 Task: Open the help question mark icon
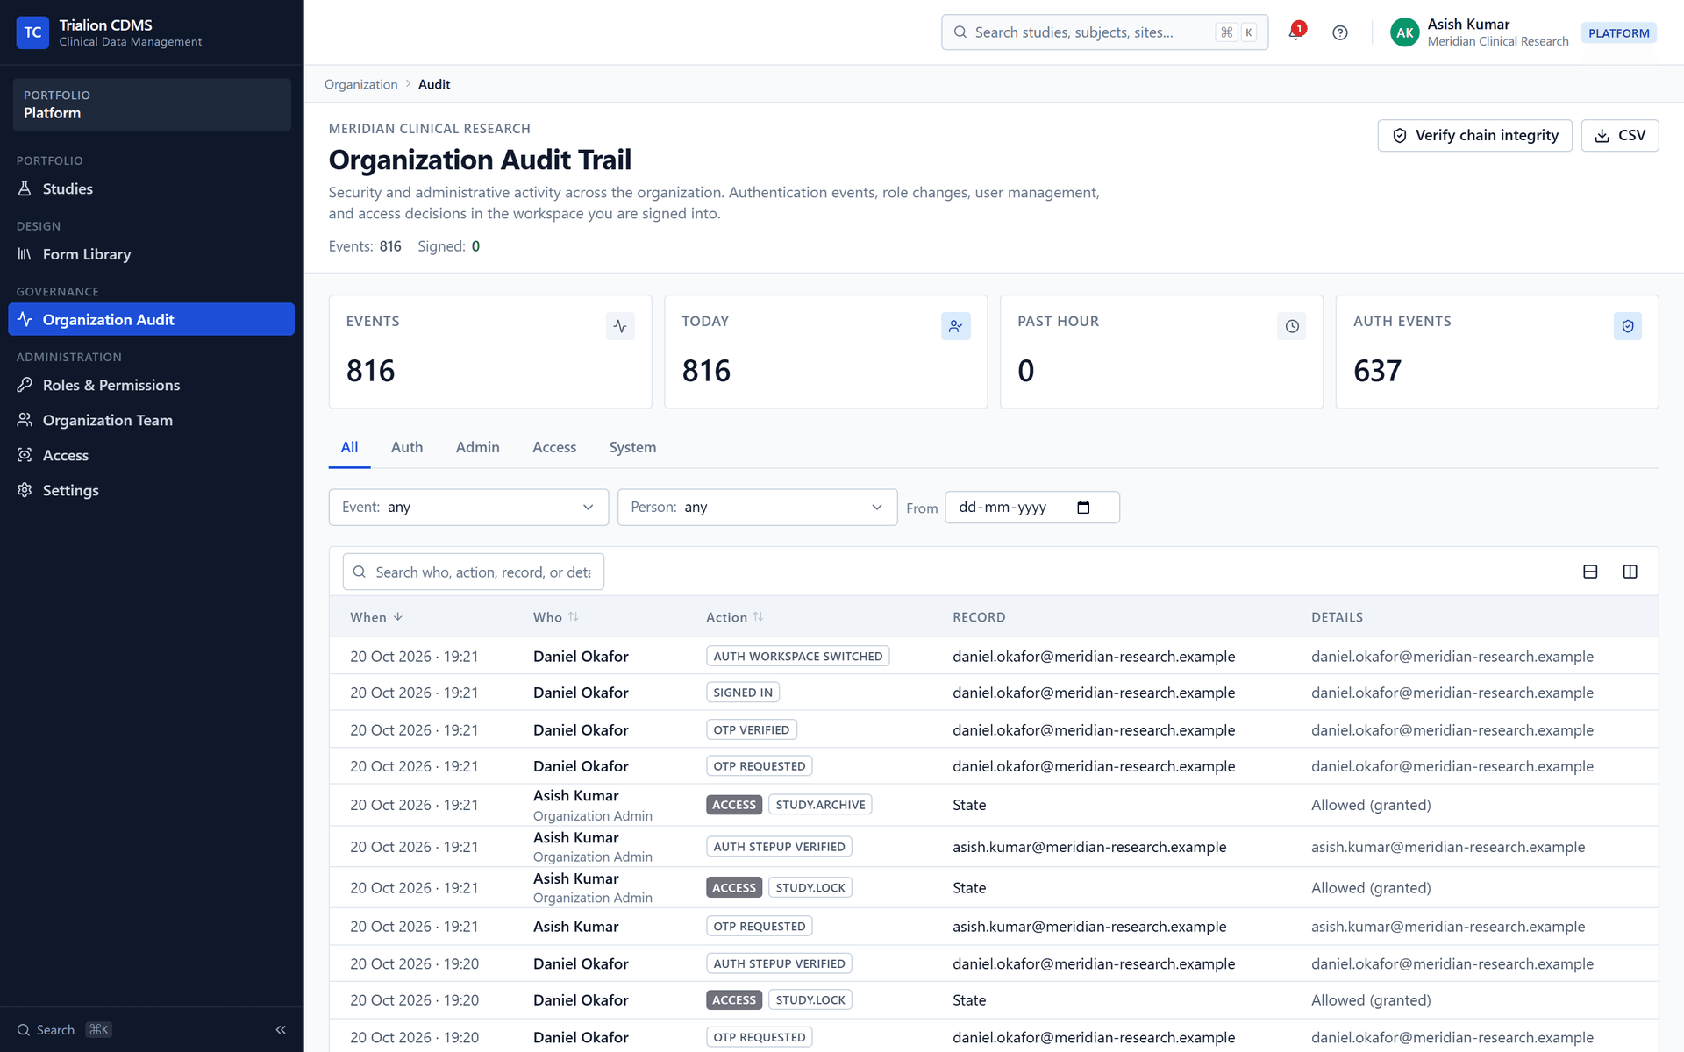[x=1339, y=32]
